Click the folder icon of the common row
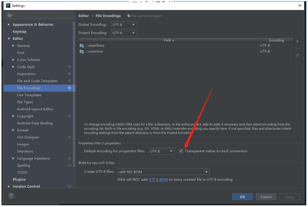308x207 pixels. pyautogui.click(x=82, y=51)
